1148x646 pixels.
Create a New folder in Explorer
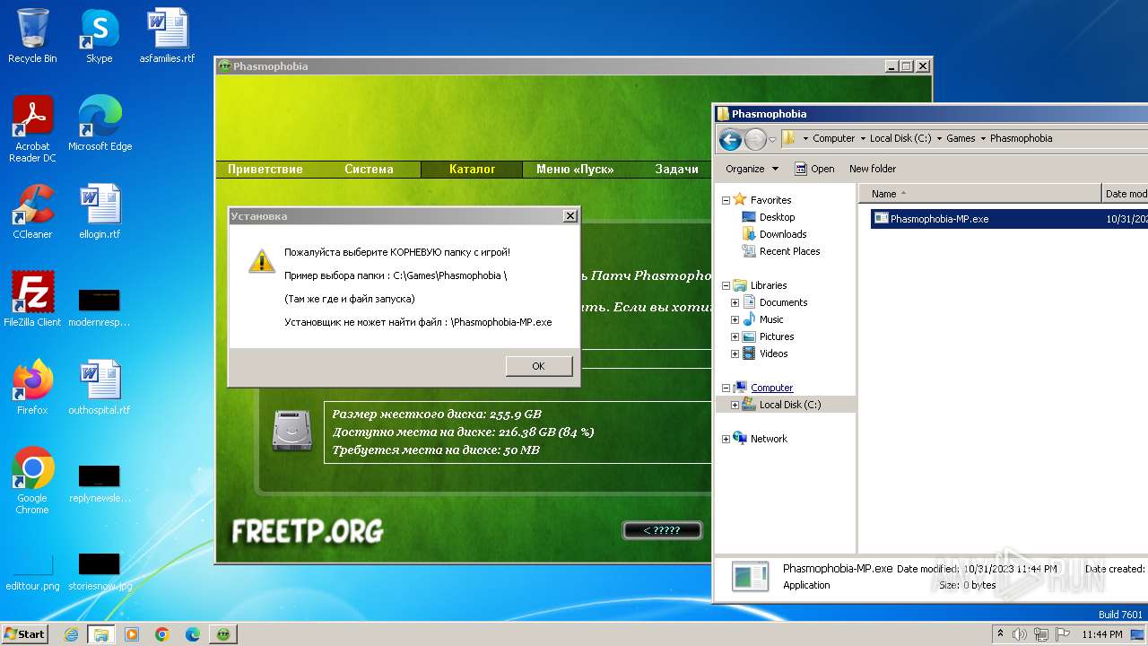[873, 169]
